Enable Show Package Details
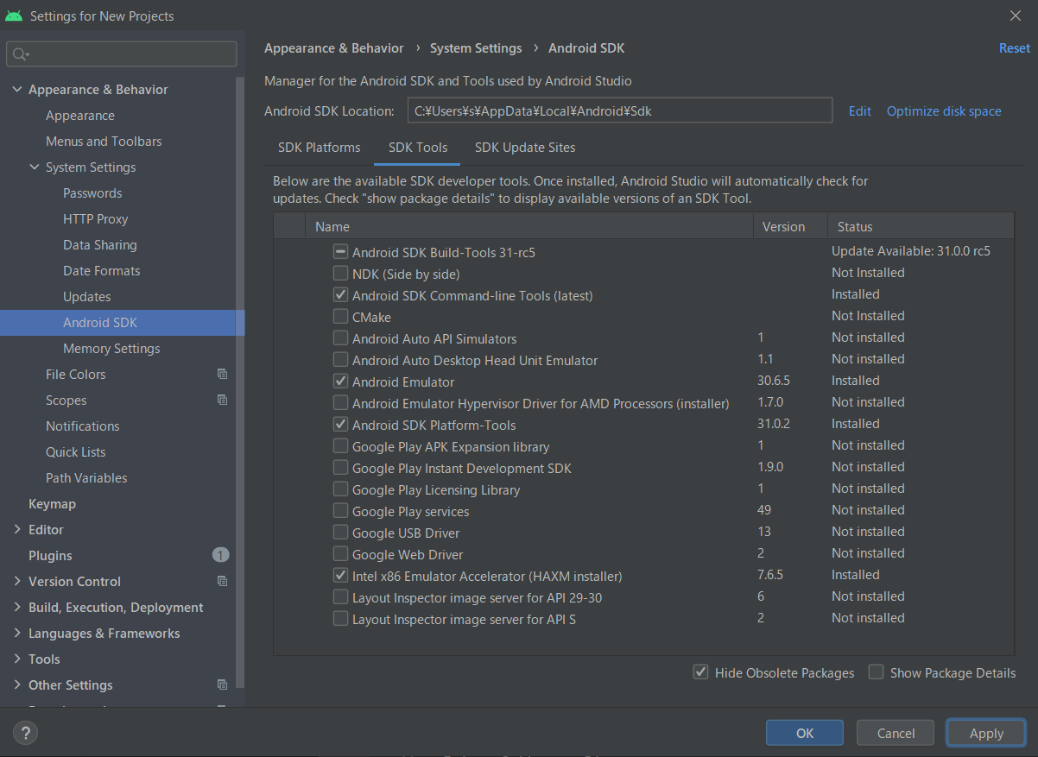Image resolution: width=1038 pixels, height=757 pixels. (877, 672)
